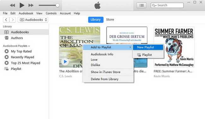Open the sidebar Playlist item
This screenshot has height=119, width=205.
[16, 69]
